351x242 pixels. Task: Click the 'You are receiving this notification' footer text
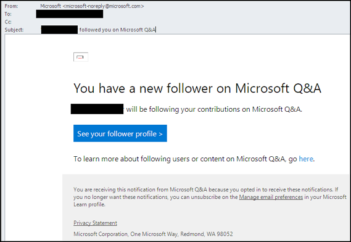coord(210,197)
